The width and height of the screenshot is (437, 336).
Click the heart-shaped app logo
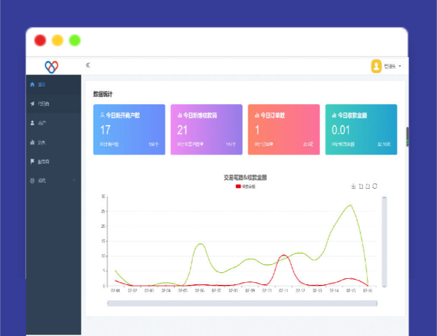[52, 66]
